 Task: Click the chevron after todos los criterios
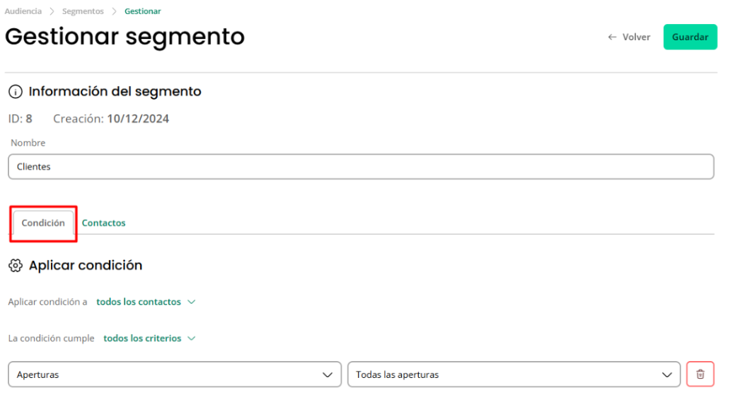[x=191, y=338]
